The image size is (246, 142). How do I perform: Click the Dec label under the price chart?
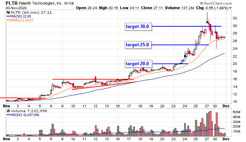pyautogui.click(x=226, y=106)
